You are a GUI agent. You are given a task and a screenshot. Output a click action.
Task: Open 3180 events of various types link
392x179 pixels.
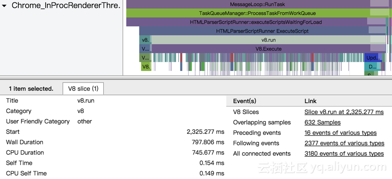344,154
